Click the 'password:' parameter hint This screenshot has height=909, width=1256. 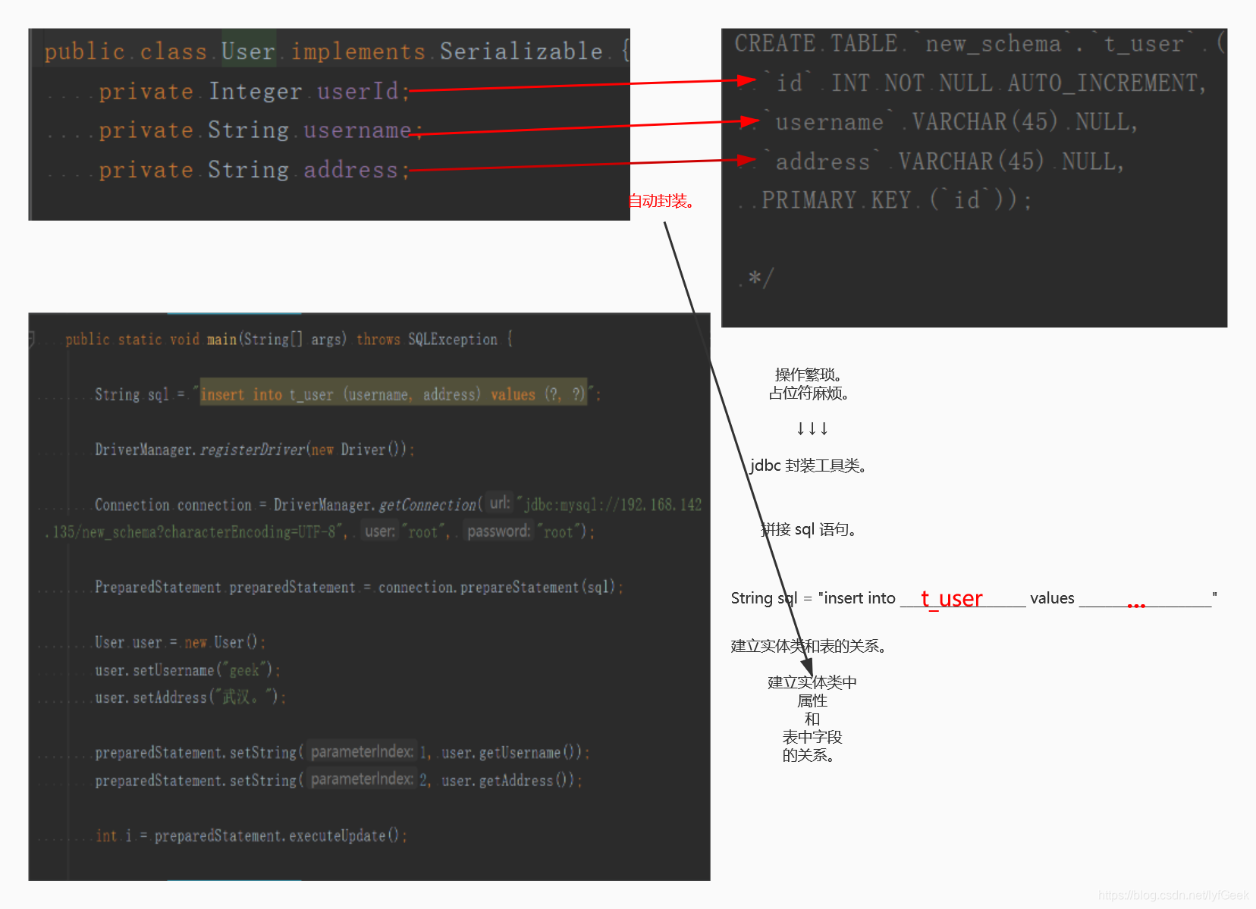(498, 531)
